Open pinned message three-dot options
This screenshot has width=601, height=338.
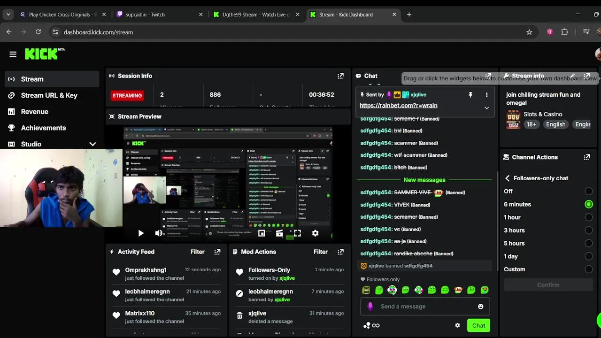[486, 95]
